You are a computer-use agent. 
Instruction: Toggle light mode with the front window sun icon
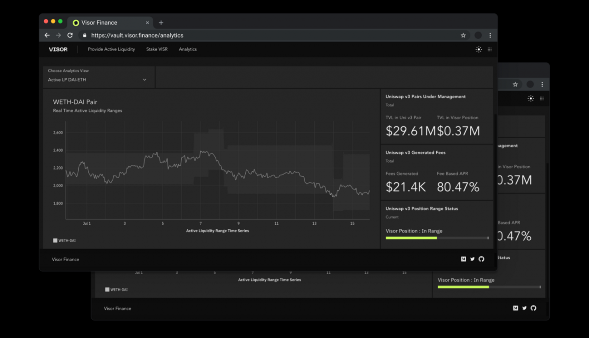click(x=479, y=49)
